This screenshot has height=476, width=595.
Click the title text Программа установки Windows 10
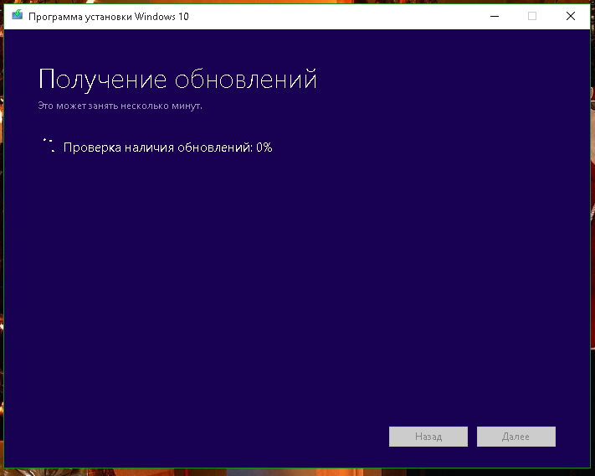tap(108, 16)
